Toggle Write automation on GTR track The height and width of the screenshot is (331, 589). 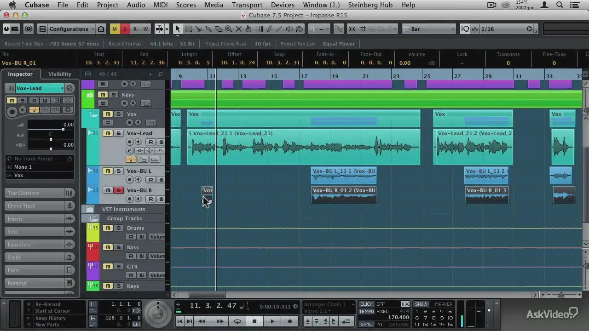pos(141,275)
